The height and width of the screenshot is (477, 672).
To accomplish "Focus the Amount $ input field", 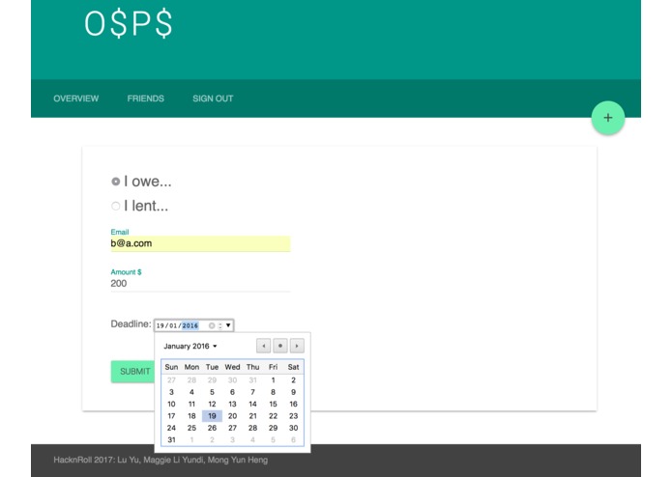I will (x=200, y=283).
